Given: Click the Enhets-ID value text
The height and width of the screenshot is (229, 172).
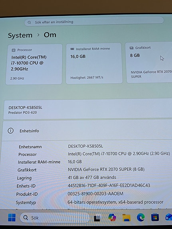Looking at the screenshot, I should [x=109, y=186].
